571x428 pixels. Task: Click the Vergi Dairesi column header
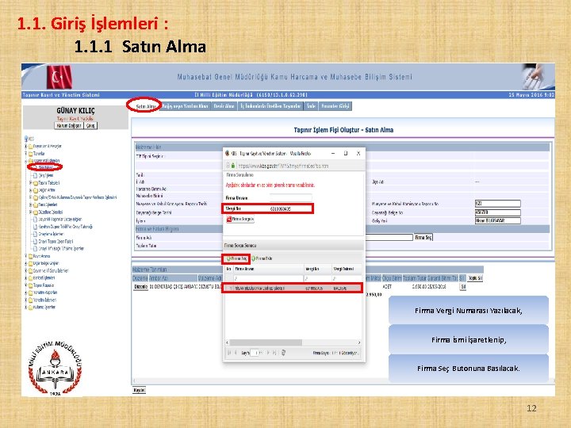pyautogui.click(x=347, y=269)
